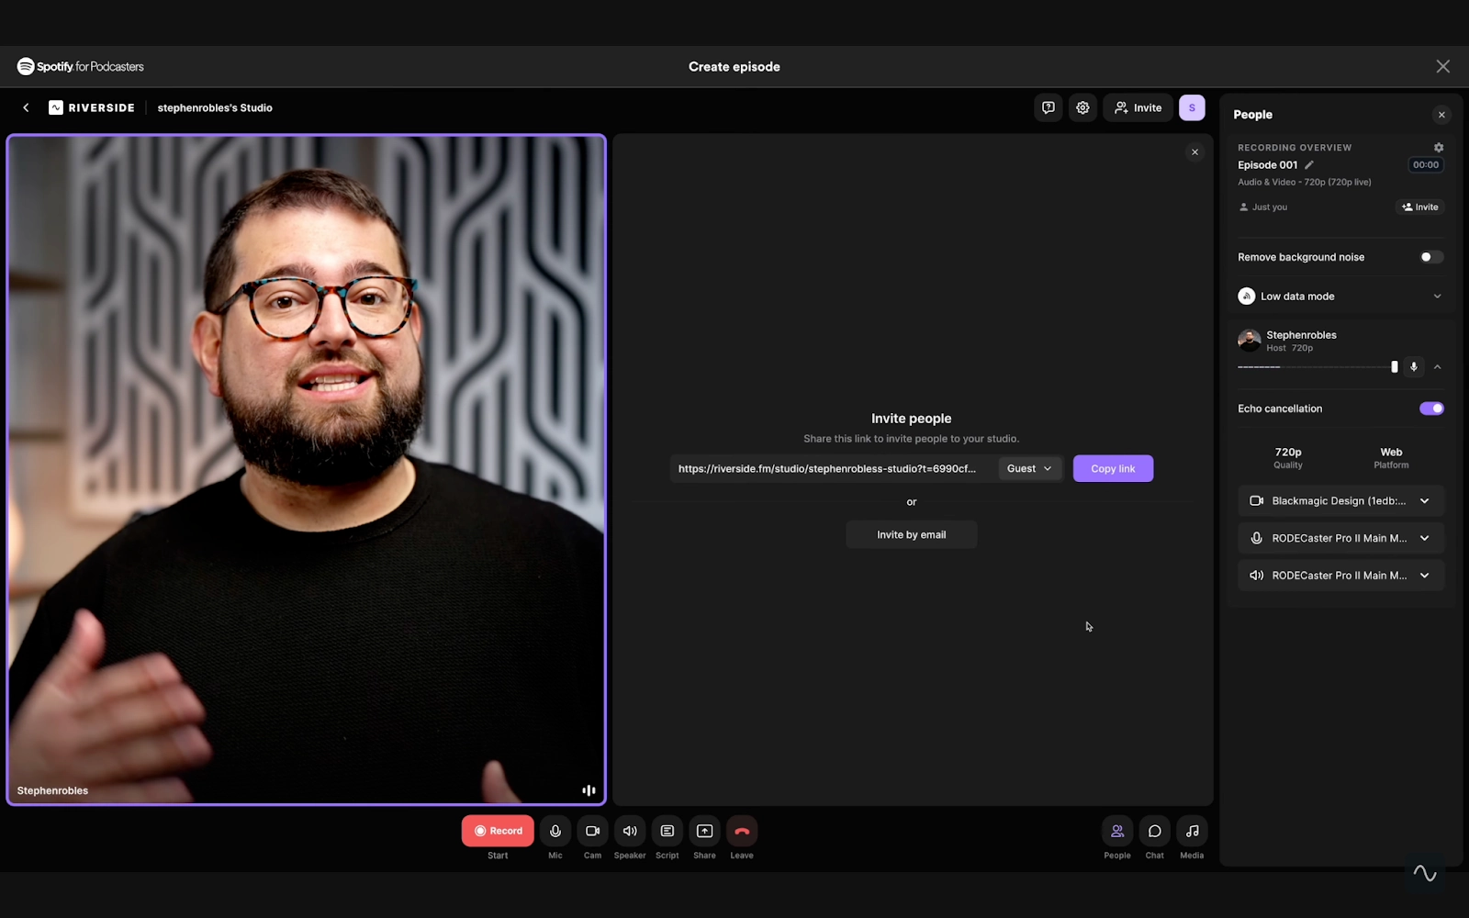Expand the Low data mode section
The width and height of the screenshot is (1469, 918).
coord(1436,296)
